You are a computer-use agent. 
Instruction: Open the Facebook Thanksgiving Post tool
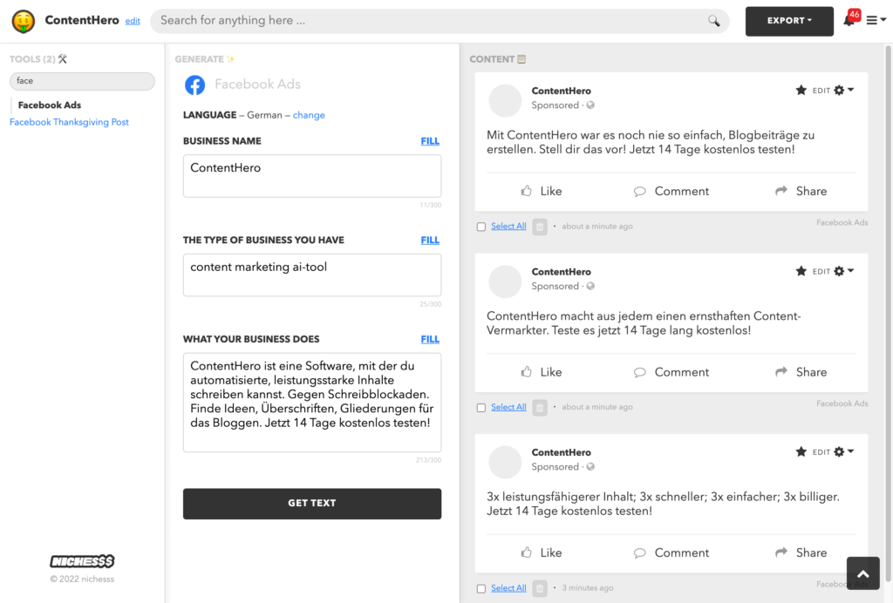click(x=69, y=122)
